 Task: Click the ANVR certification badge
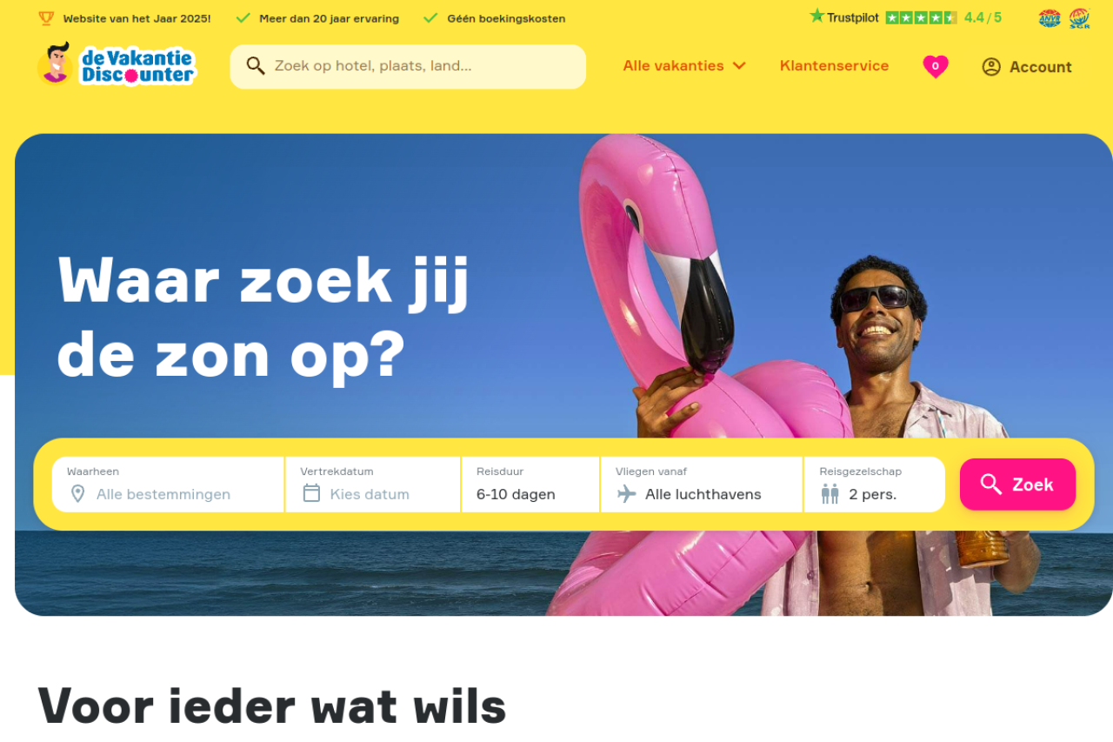pyautogui.click(x=1050, y=18)
